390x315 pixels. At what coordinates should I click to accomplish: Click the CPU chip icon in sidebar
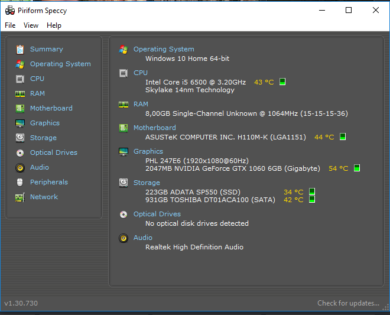coord(20,79)
